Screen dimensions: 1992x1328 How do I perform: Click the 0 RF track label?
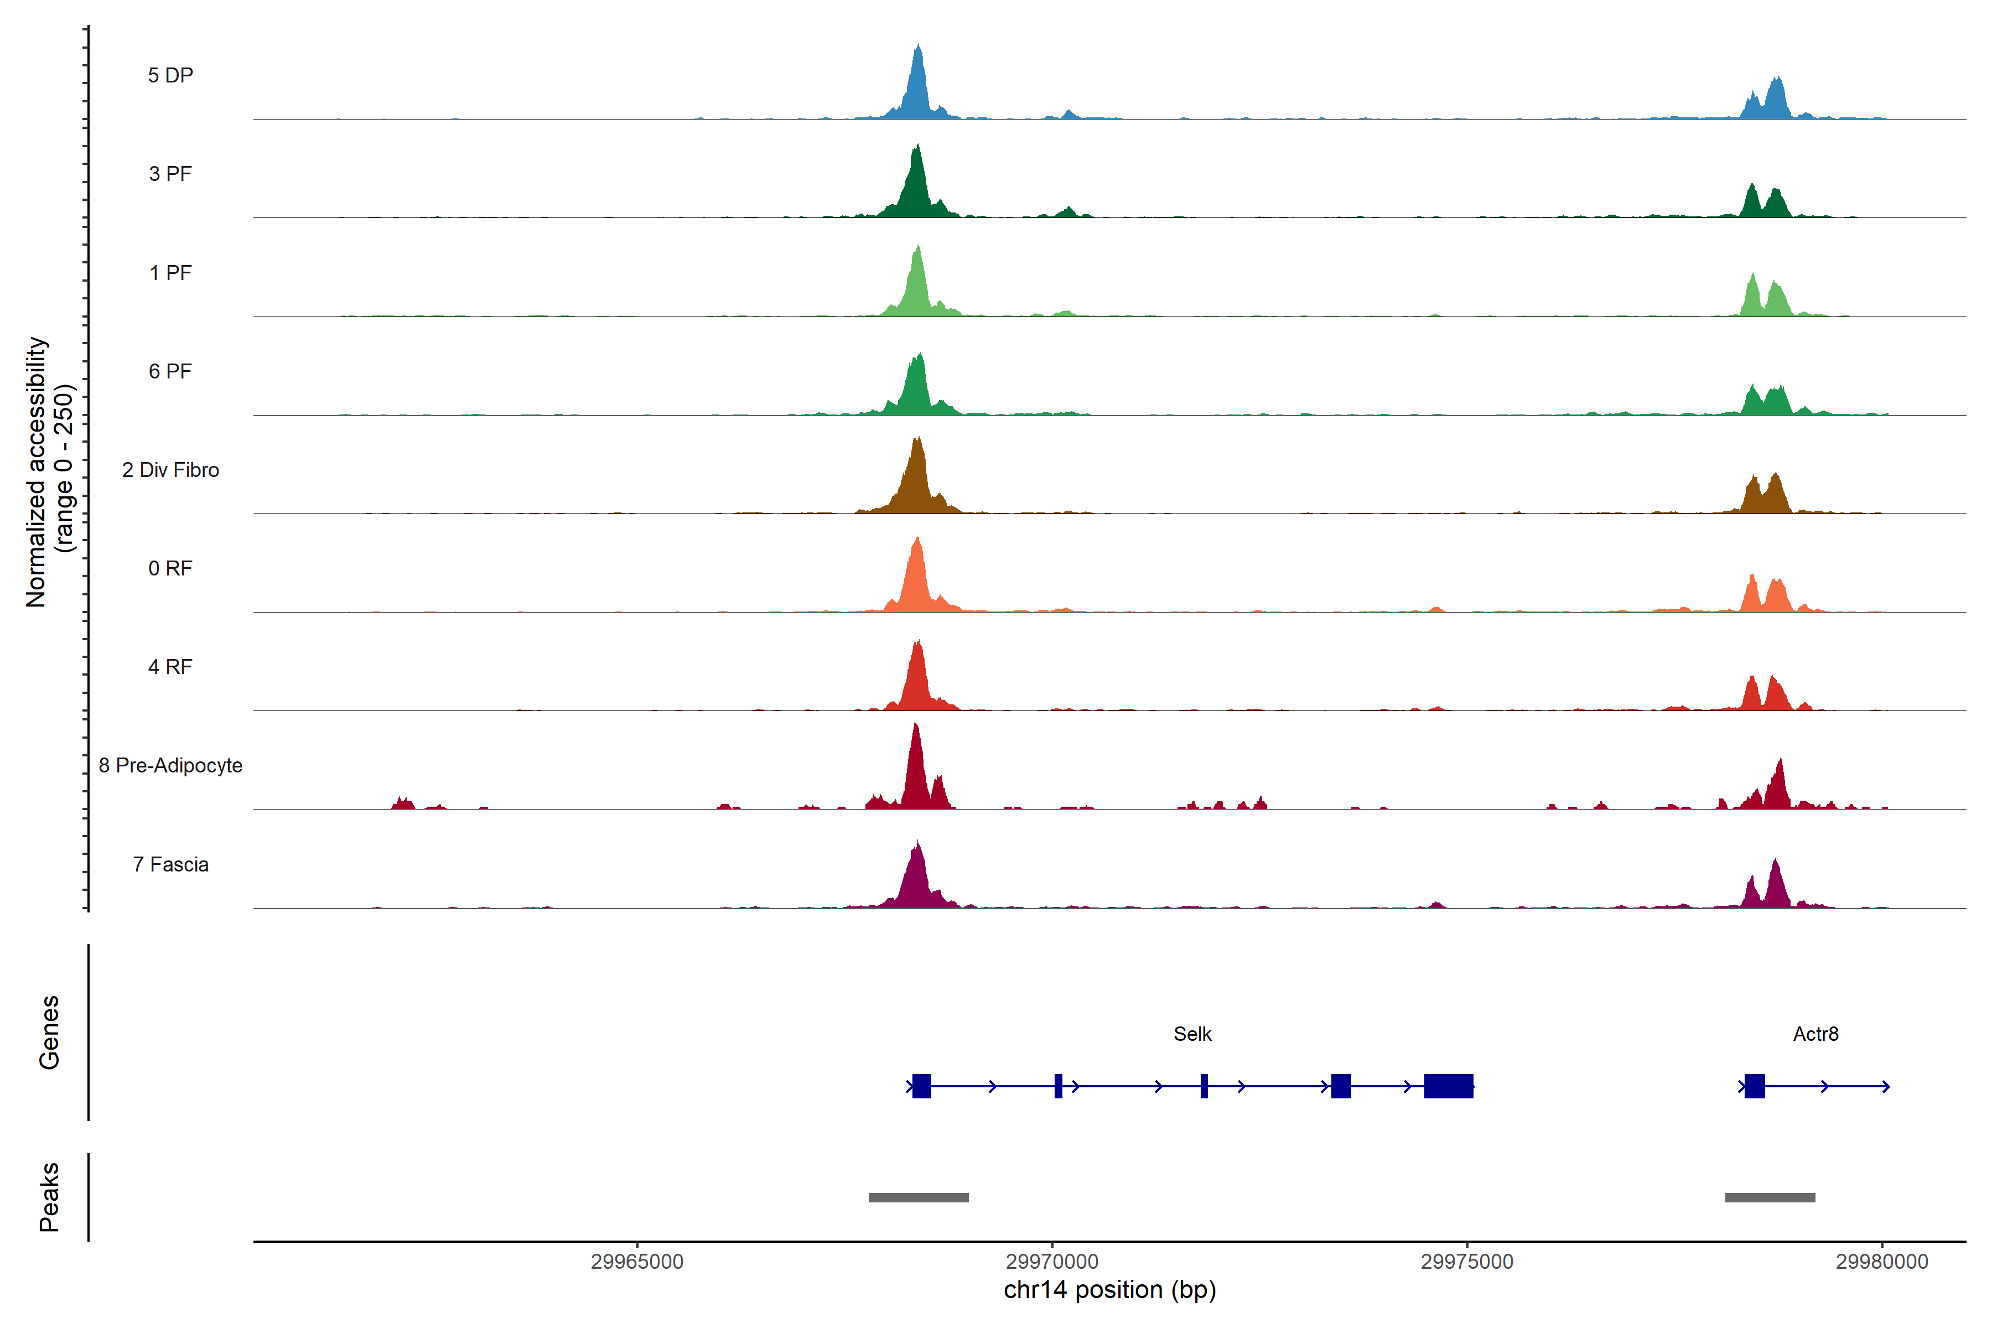(x=170, y=568)
